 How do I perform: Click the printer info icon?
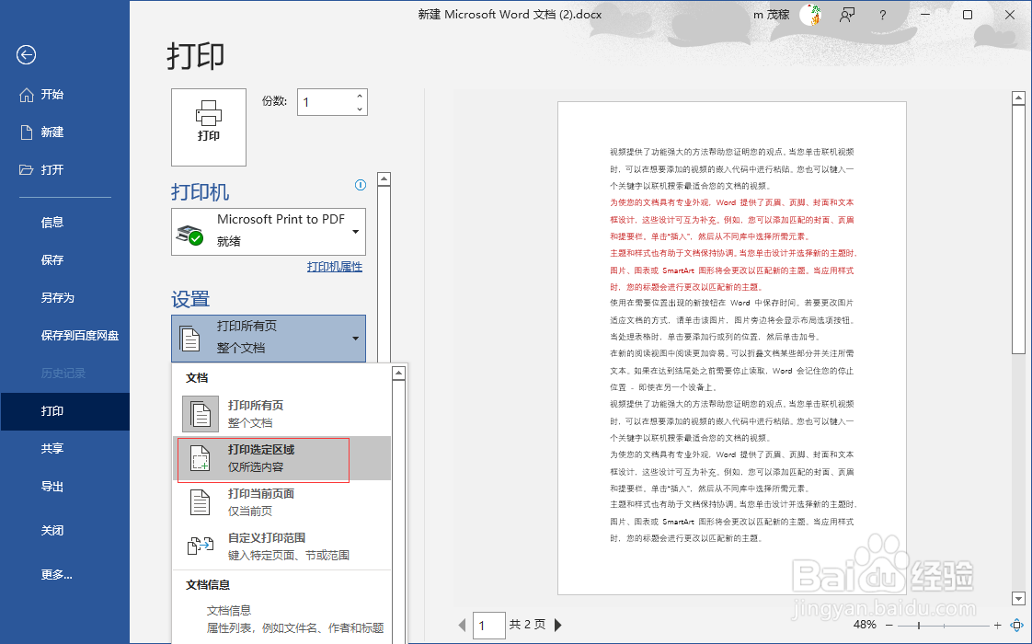[360, 185]
